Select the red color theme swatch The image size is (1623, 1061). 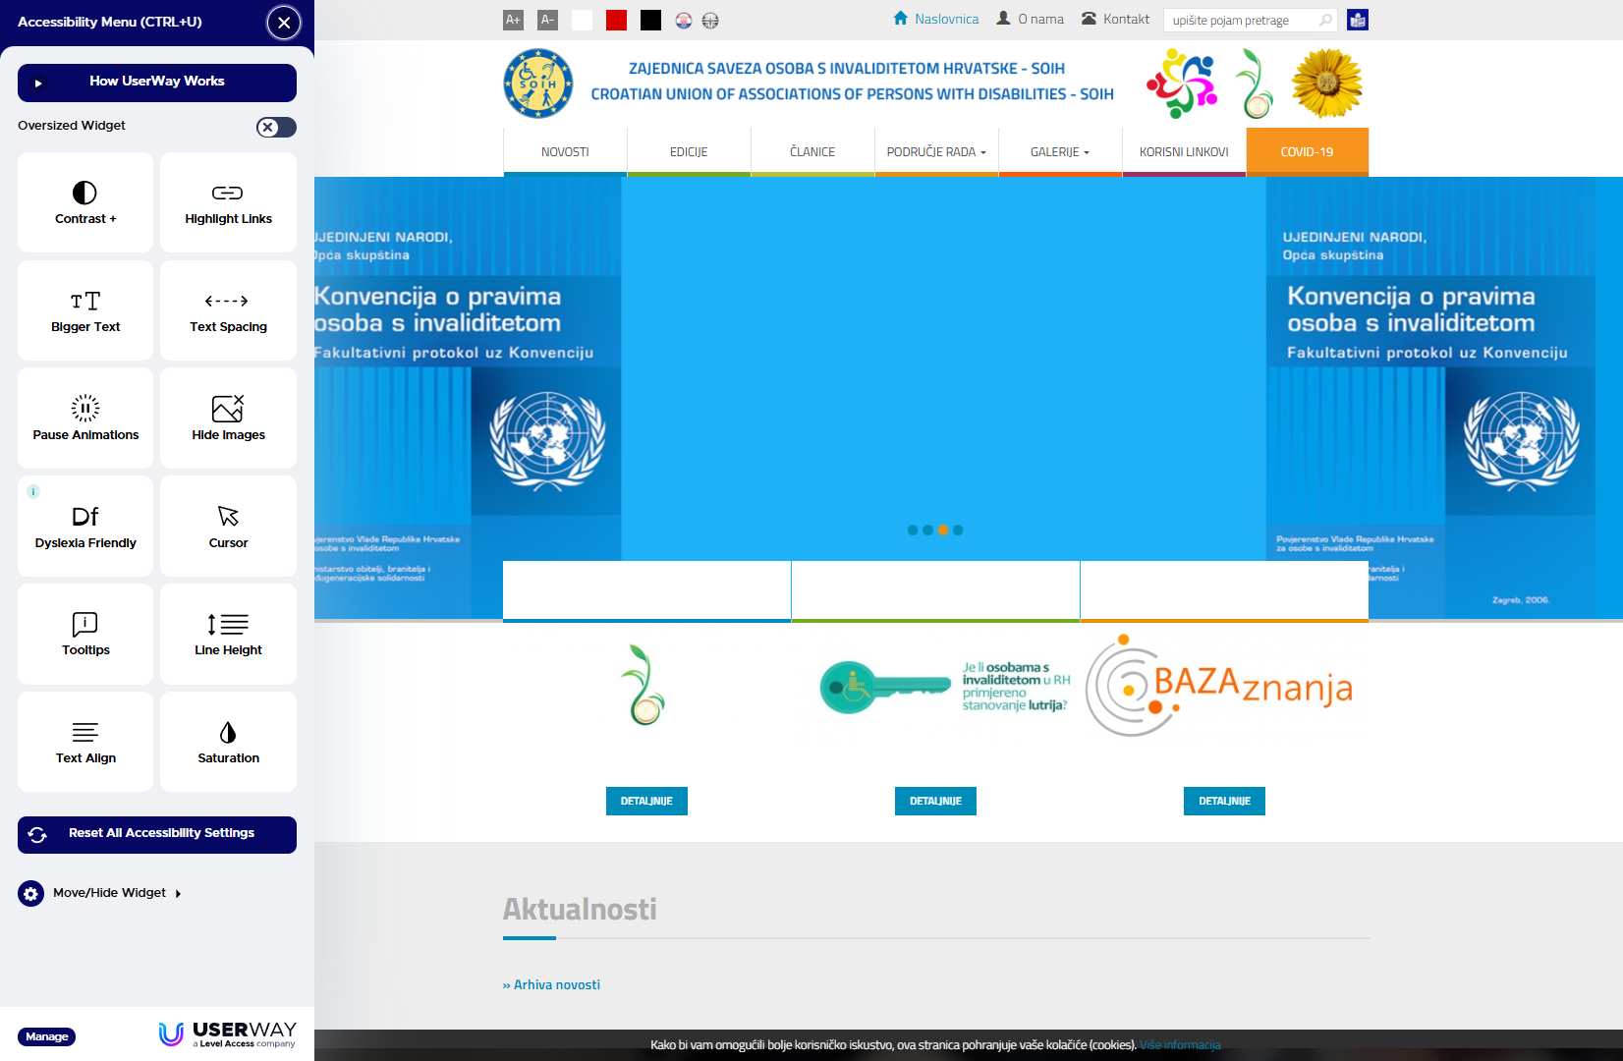point(616,20)
